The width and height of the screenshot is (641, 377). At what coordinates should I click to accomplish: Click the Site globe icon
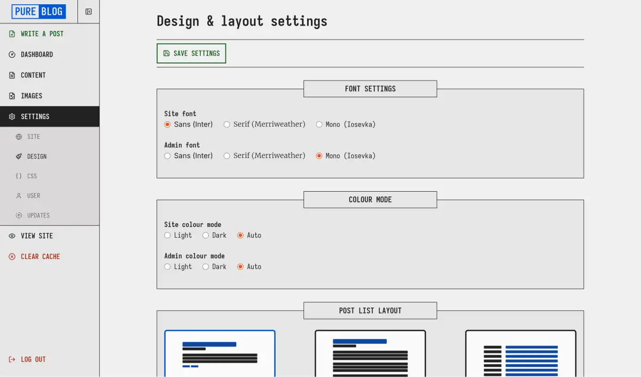19,137
